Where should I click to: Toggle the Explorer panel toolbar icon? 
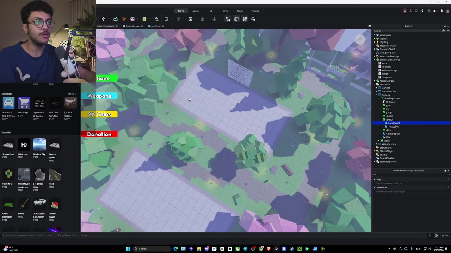228,19
